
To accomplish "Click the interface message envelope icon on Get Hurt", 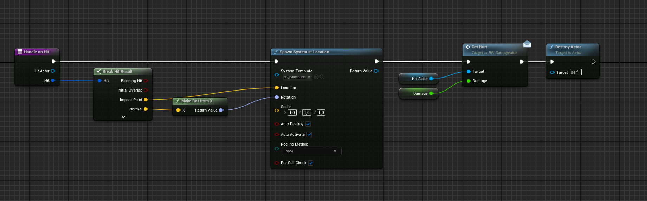I will [527, 44].
